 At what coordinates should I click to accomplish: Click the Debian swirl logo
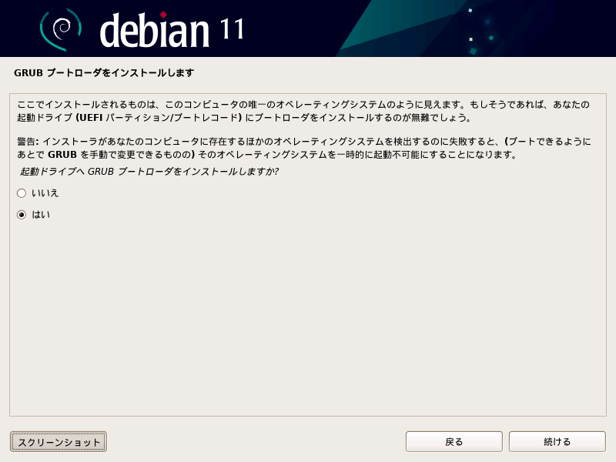pos(61,30)
